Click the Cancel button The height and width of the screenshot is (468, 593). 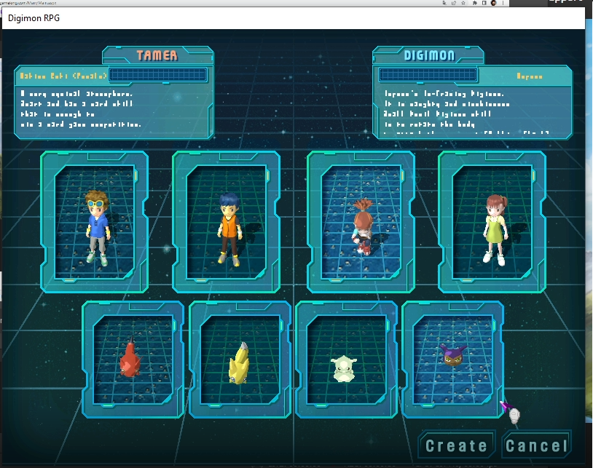pyautogui.click(x=536, y=445)
